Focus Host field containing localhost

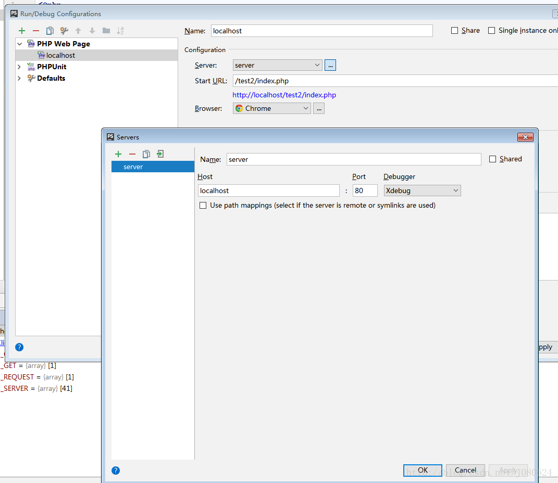click(x=269, y=190)
